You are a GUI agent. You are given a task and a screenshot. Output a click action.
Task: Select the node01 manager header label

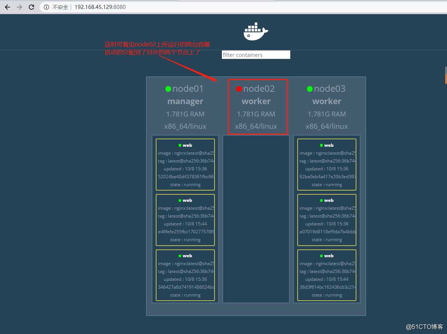pos(185,101)
